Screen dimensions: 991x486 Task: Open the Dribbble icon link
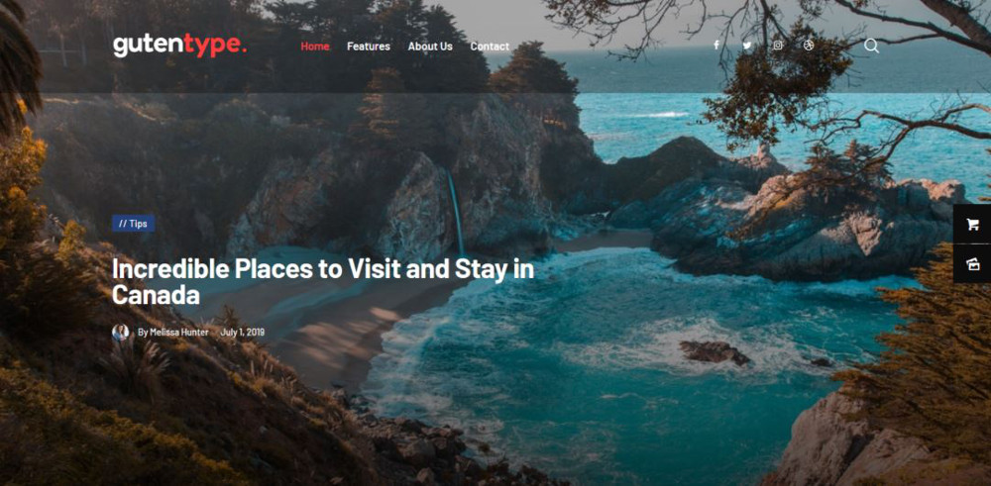click(x=809, y=46)
